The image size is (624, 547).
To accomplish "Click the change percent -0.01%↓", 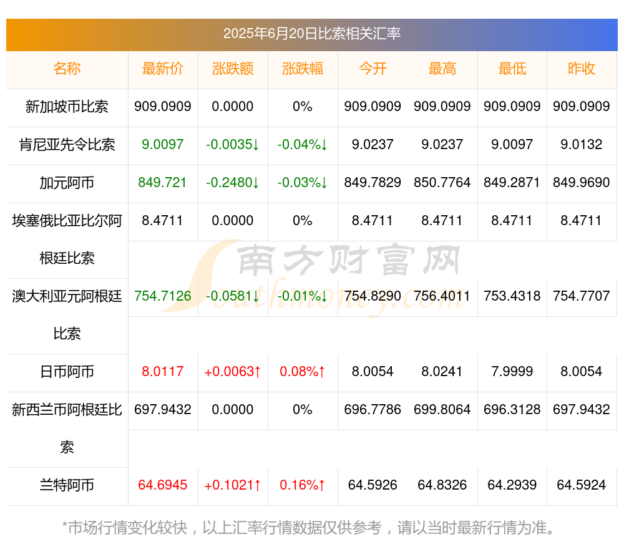I will [303, 296].
